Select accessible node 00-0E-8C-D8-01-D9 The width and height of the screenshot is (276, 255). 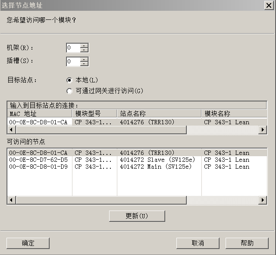pyautogui.click(x=137, y=167)
